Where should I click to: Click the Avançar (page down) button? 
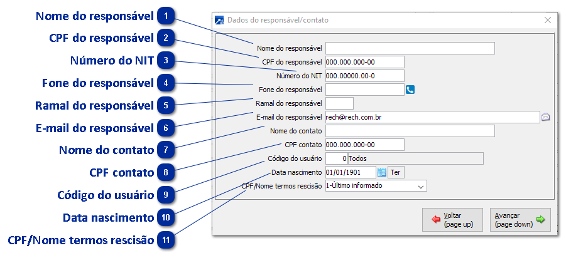click(x=519, y=220)
